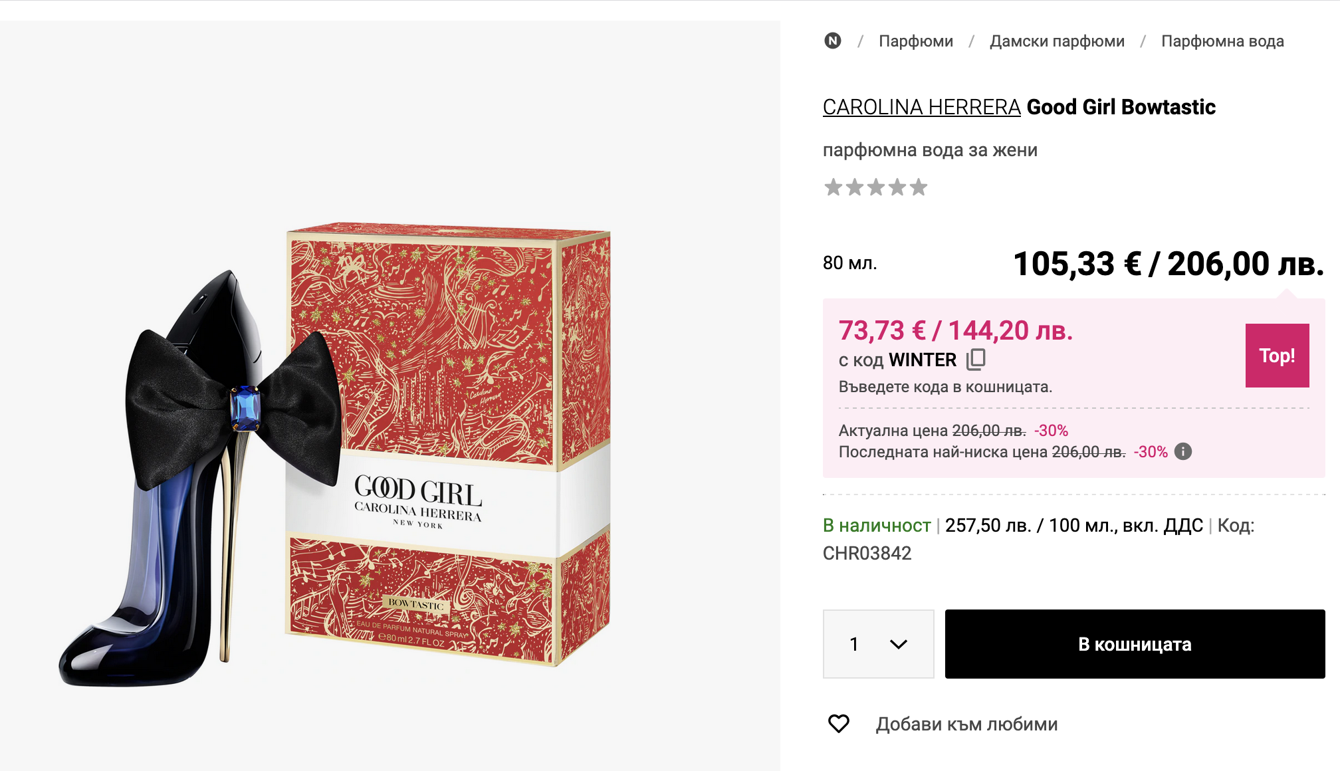Add product with В кошницата button

coord(1135,644)
